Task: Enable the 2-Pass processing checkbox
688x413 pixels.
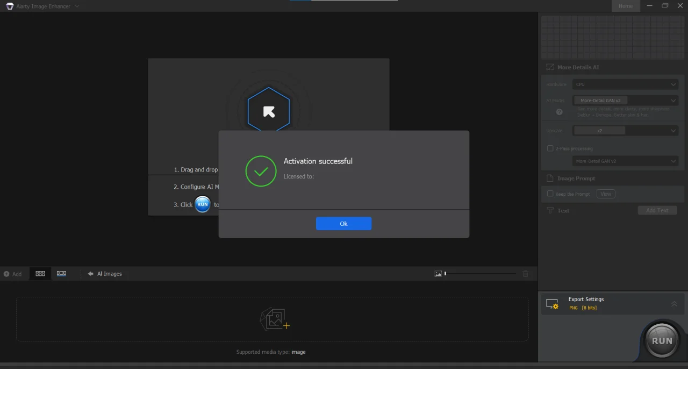Action: coord(550,148)
